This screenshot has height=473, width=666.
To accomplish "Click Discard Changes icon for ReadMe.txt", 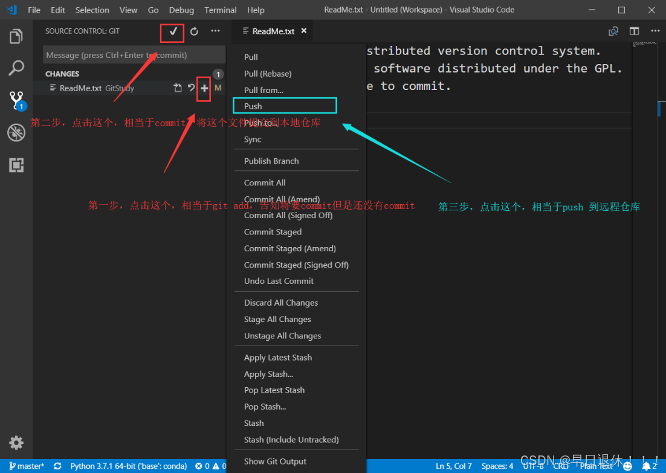I will pyautogui.click(x=191, y=88).
